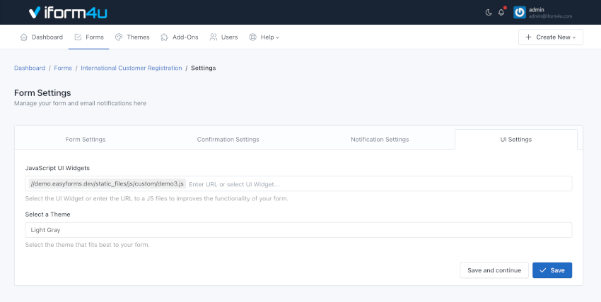
Task: Click the Users people icon
Action: point(214,37)
